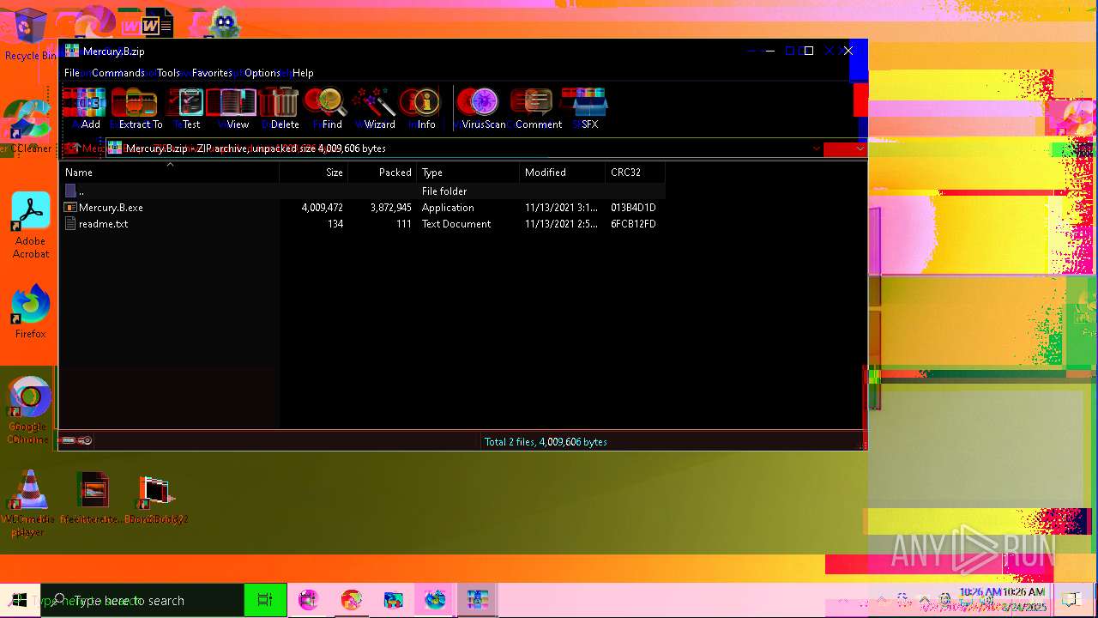Click the CRC32 value 6FCB12FD
Viewport: 1098px width, 618px height.
click(633, 224)
